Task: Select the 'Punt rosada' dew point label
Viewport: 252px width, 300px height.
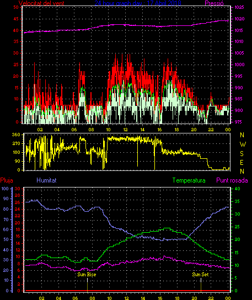Action: pos(232,180)
